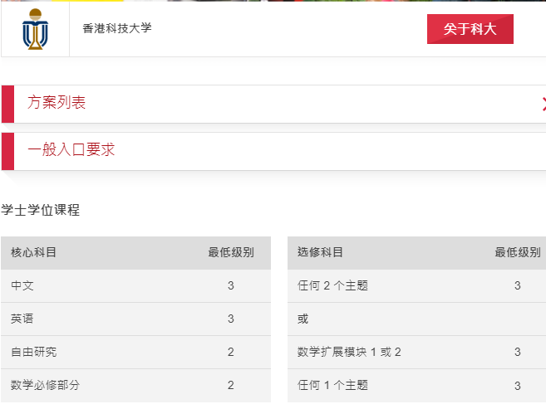Click the 数学扩展模块 1 或 2 row
This screenshot has width=546, height=409.
(417, 352)
